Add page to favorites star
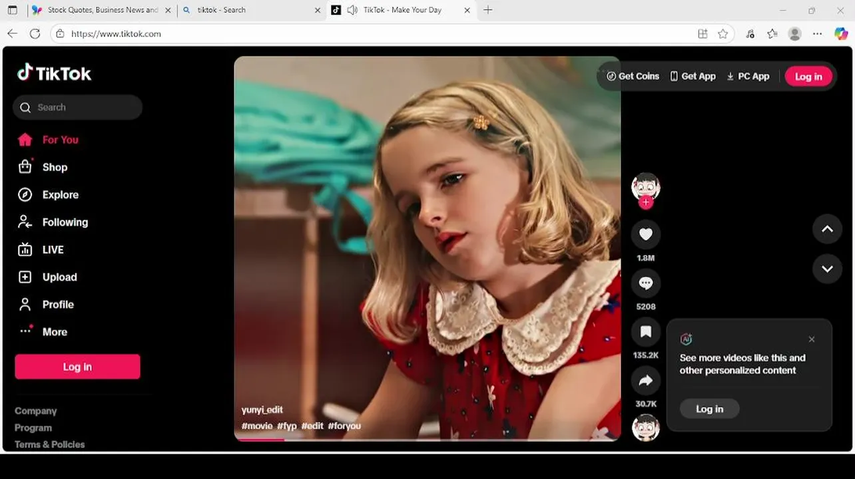 (x=723, y=34)
